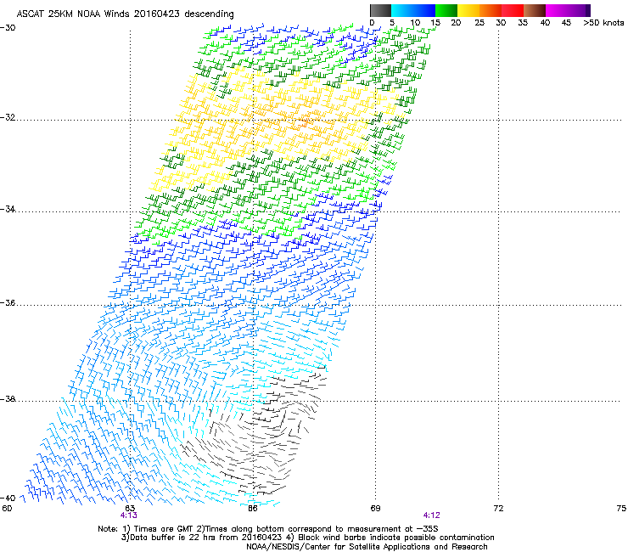Click the '-40' latitude axis label
This screenshot has height=552, width=628.
tap(8, 498)
